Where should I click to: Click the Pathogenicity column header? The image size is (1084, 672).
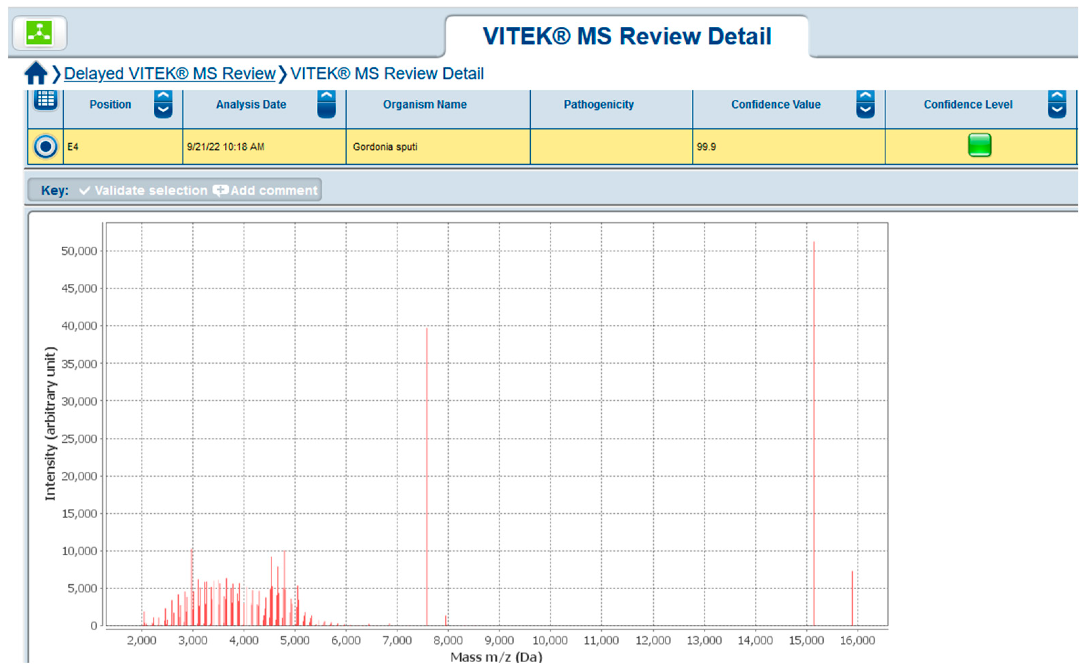[598, 105]
